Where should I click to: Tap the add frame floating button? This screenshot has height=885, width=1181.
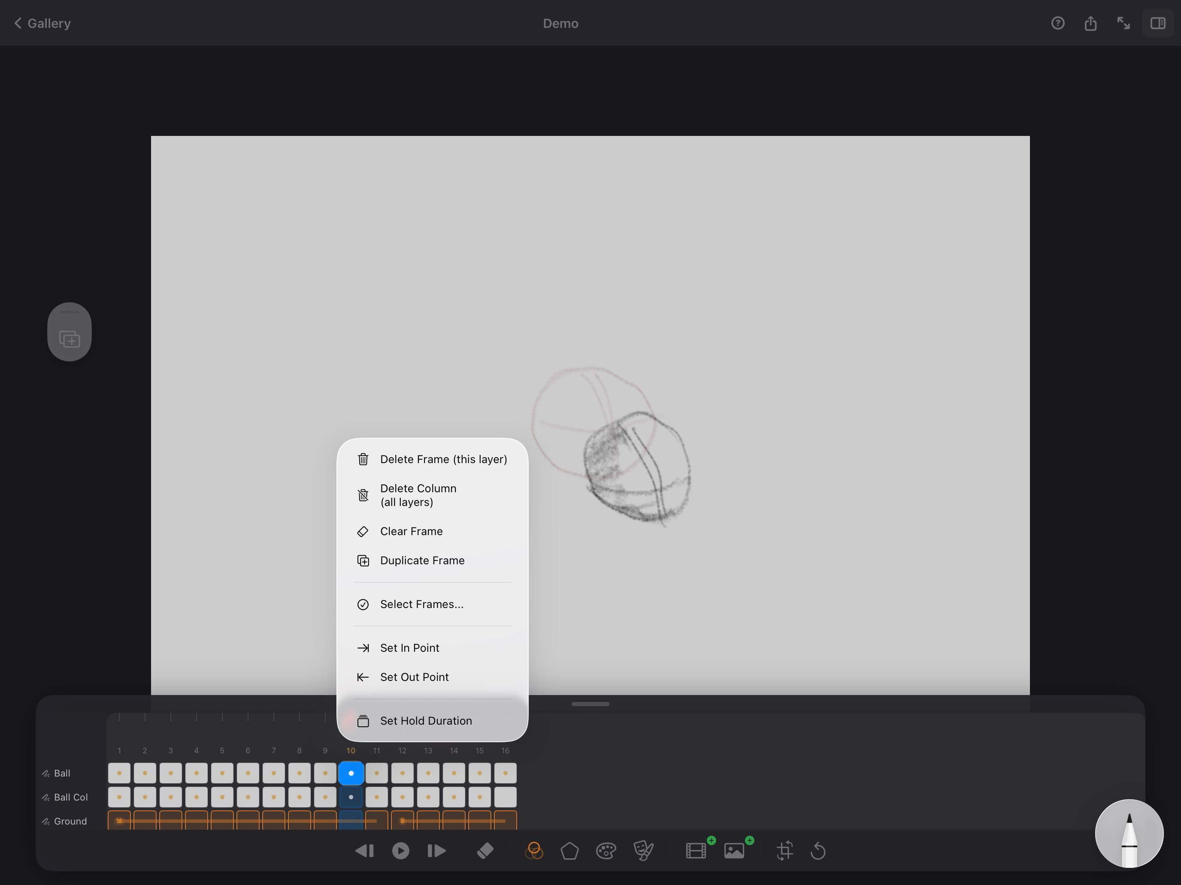[70, 339]
